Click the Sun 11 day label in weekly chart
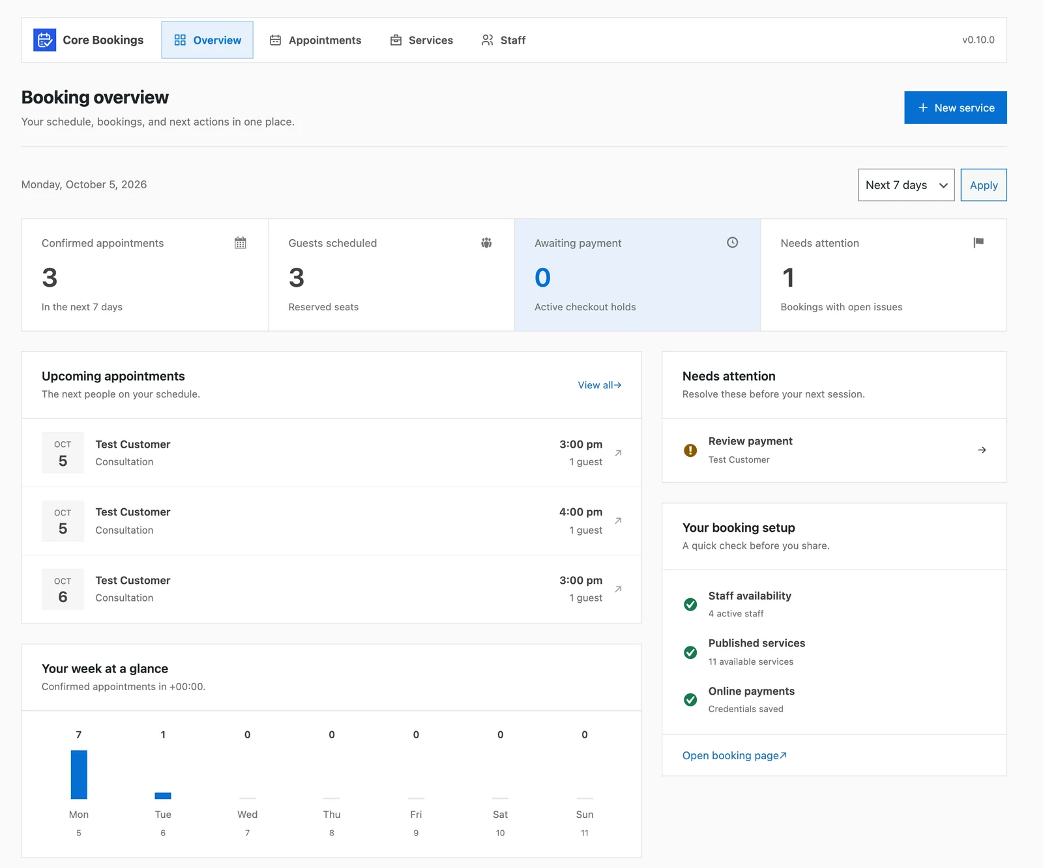 pos(585,823)
